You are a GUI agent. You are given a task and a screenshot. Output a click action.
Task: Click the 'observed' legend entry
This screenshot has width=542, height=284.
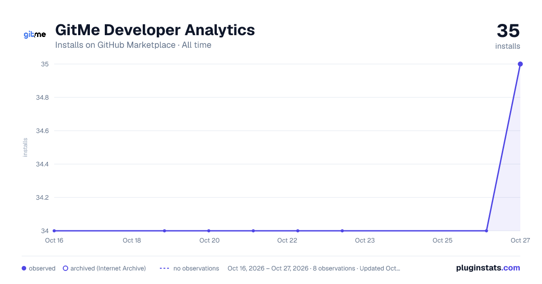(x=38, y=268)
